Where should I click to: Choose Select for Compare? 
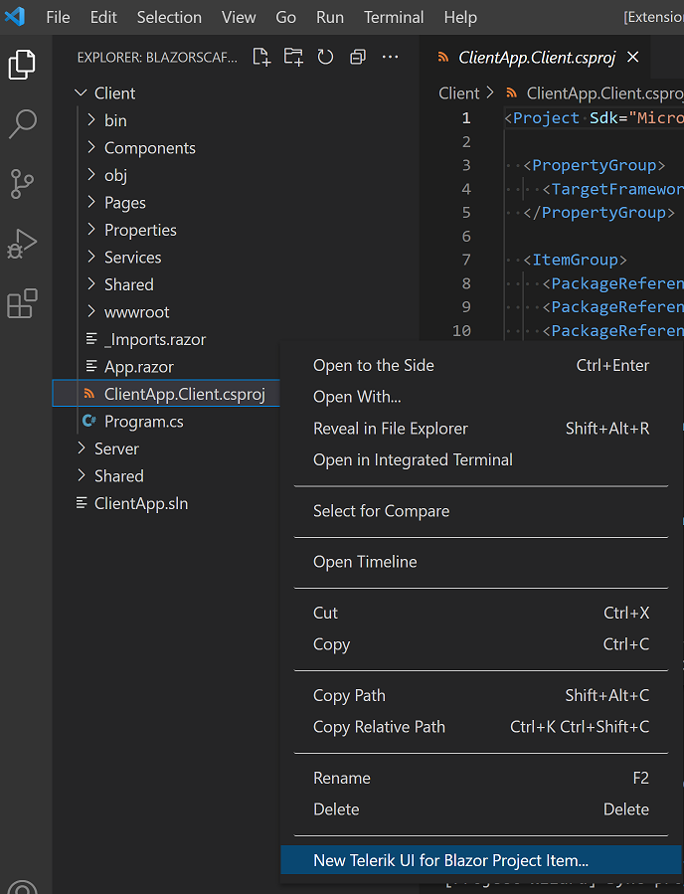(x=481, y=511)
